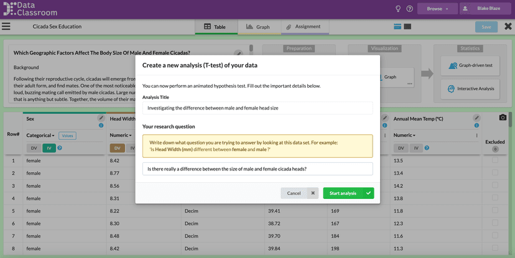Toggle IV for Annual Mean Temp column

pos(416,148)
